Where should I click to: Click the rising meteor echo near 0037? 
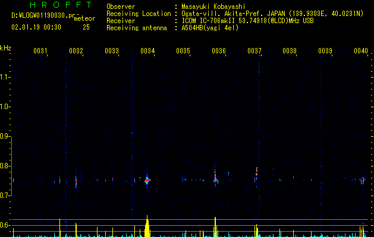pos(256,175)
